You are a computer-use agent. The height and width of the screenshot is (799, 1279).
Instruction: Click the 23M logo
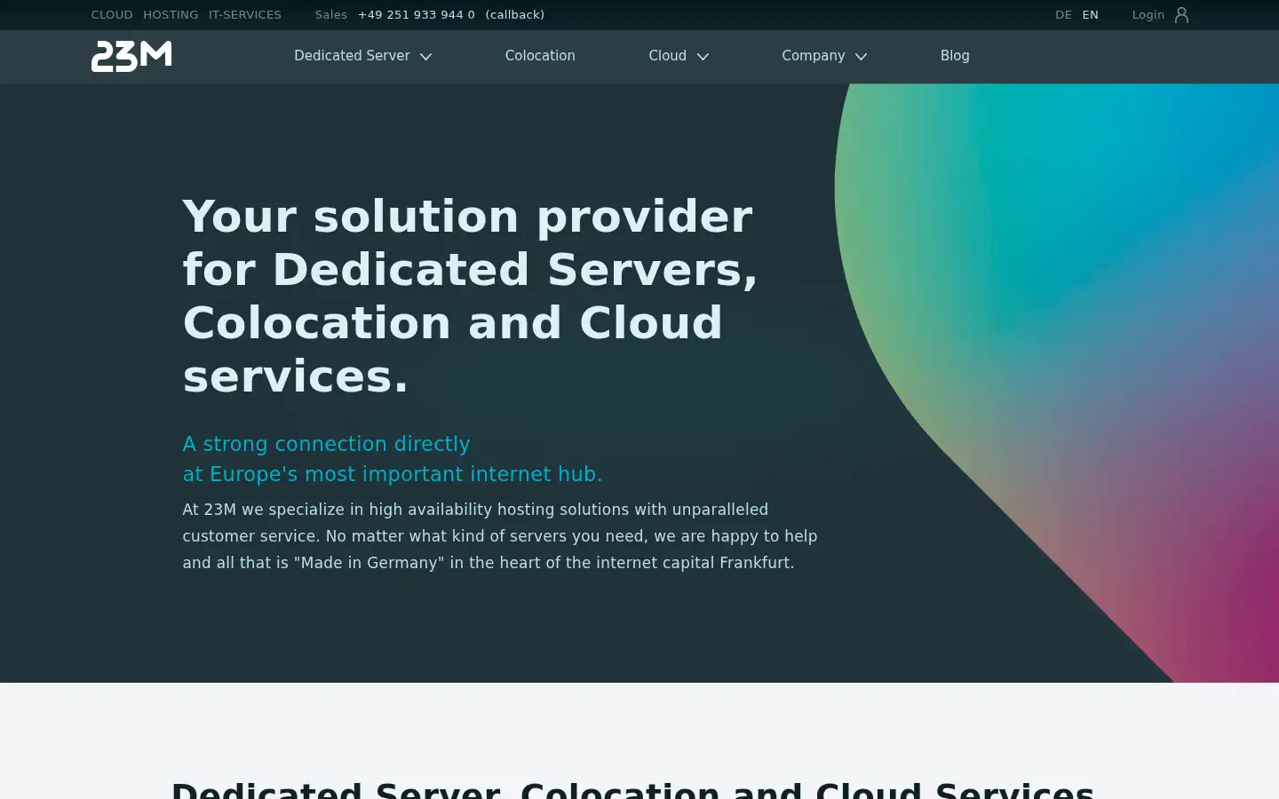tap(131, 56)
